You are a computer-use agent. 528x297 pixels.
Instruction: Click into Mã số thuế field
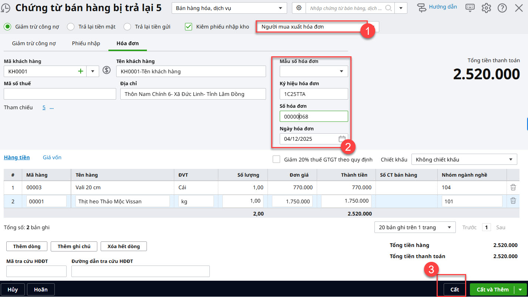click(x=60, y=94)
